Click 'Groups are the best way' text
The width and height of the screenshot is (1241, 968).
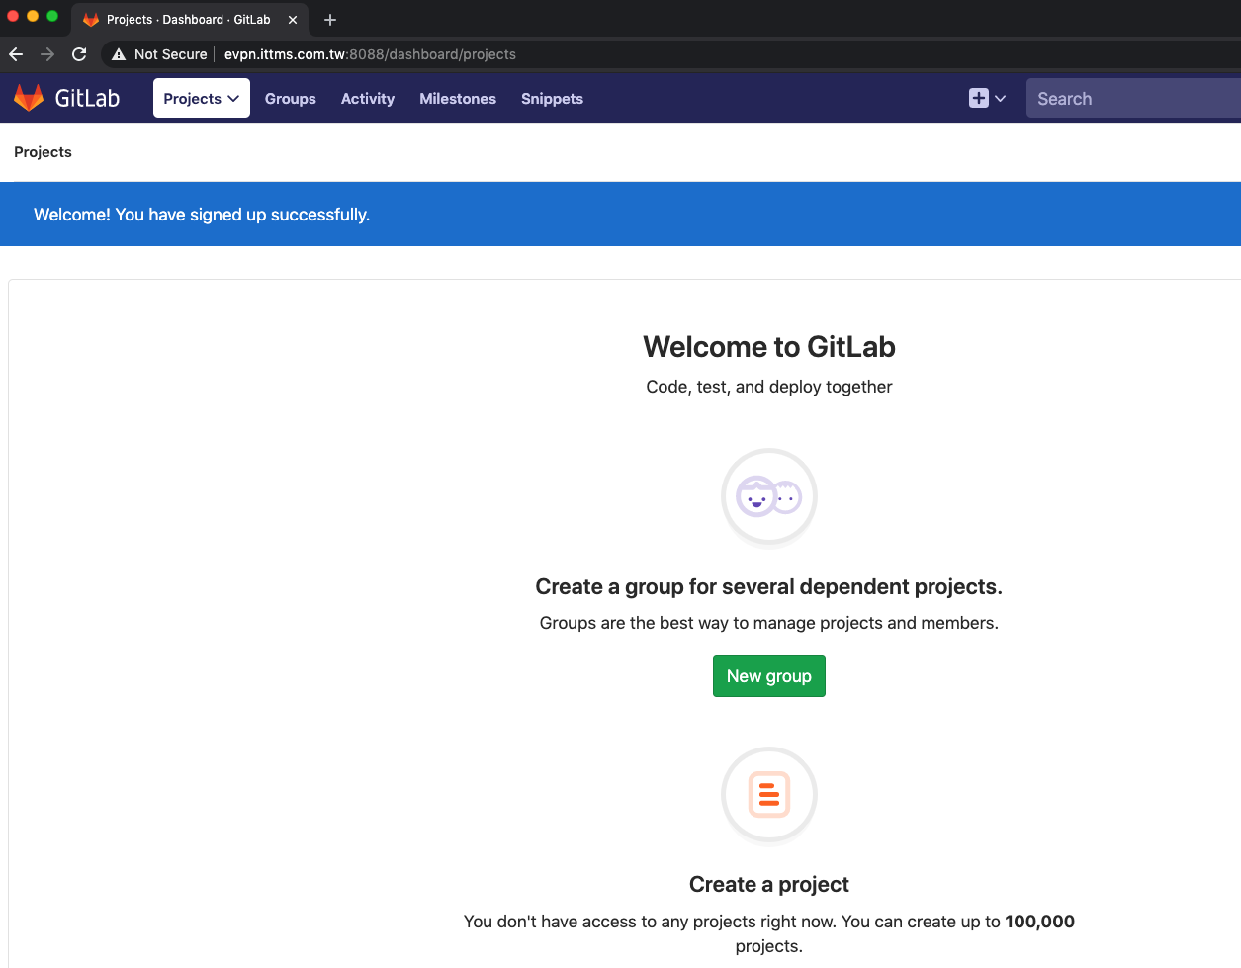[x=769, y=623]
